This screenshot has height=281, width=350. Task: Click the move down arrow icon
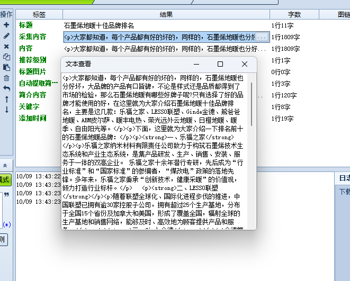pos(7,110)
